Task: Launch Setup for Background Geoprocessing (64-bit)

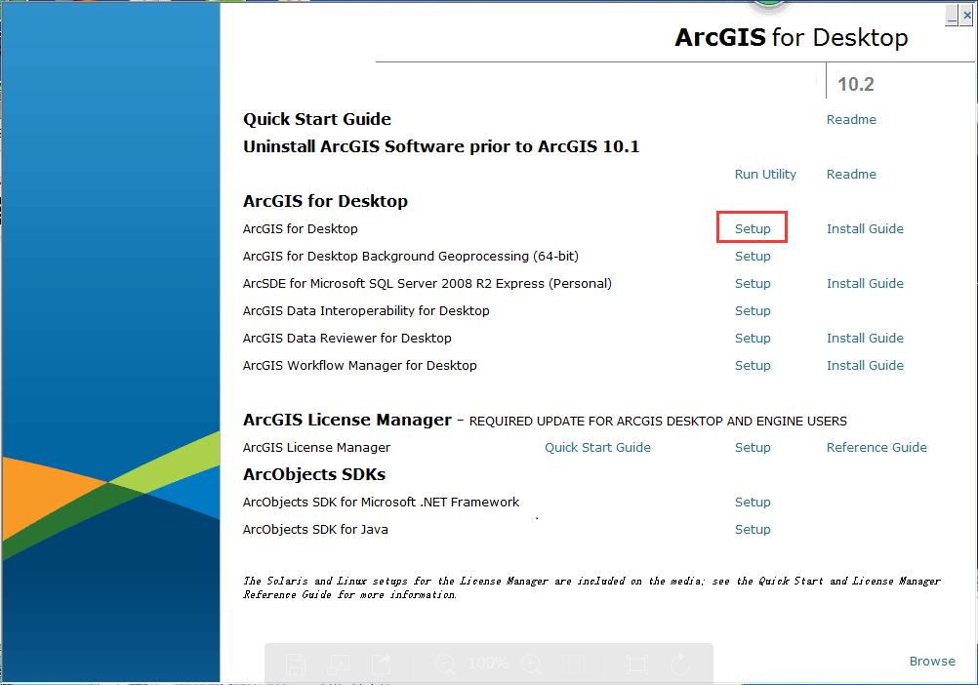Action: 753,257
